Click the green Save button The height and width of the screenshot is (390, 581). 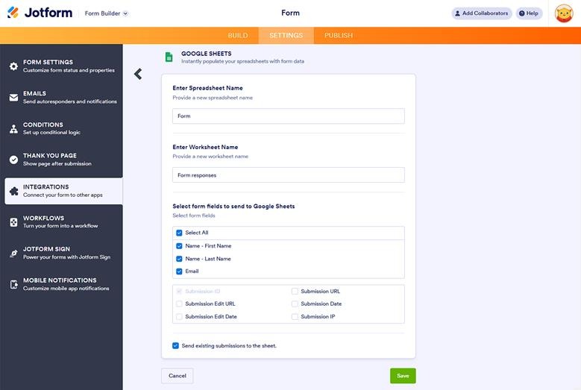click(x=403, y=376)
